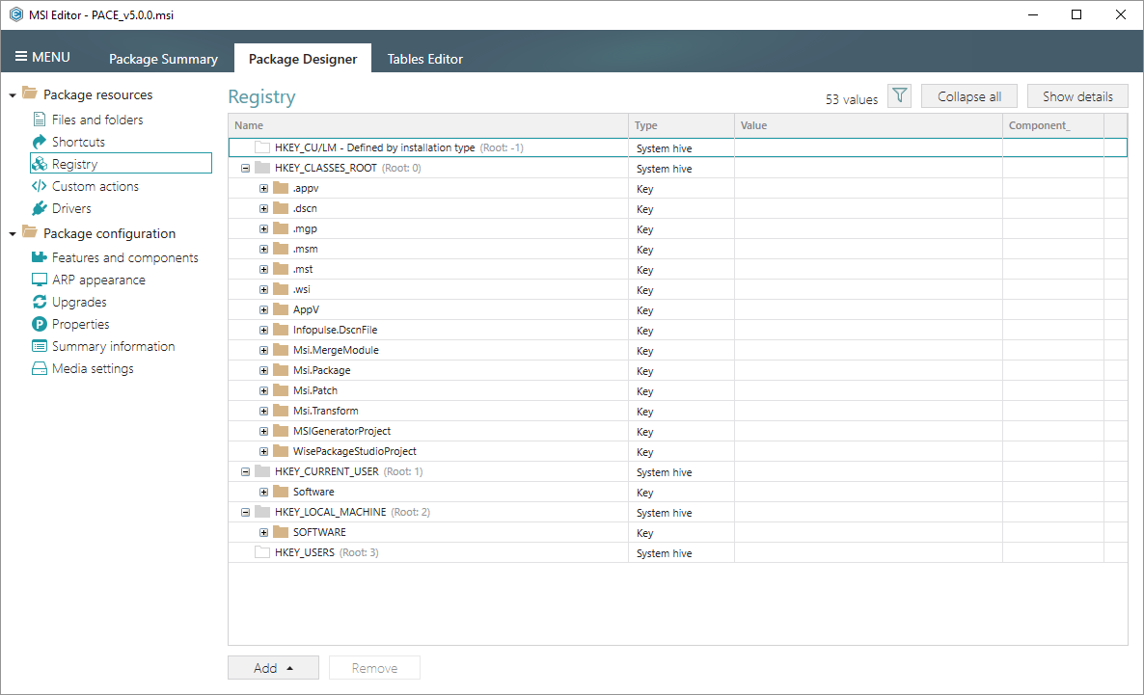
Task: Collapse the HKEY_CURRENT_USER hive
Action: pos(246,471)
